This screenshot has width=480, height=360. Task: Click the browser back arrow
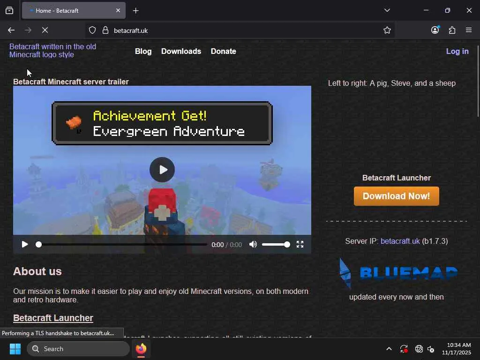(11, 30)
